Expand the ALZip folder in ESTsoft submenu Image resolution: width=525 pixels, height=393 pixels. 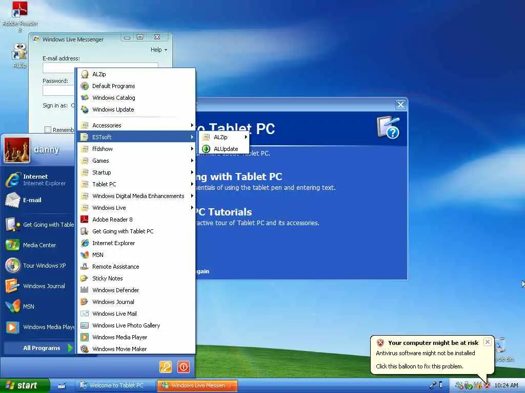click(x=225, y=137)
